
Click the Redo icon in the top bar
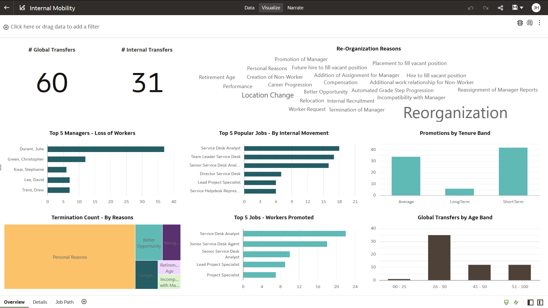tap(485, 8)
